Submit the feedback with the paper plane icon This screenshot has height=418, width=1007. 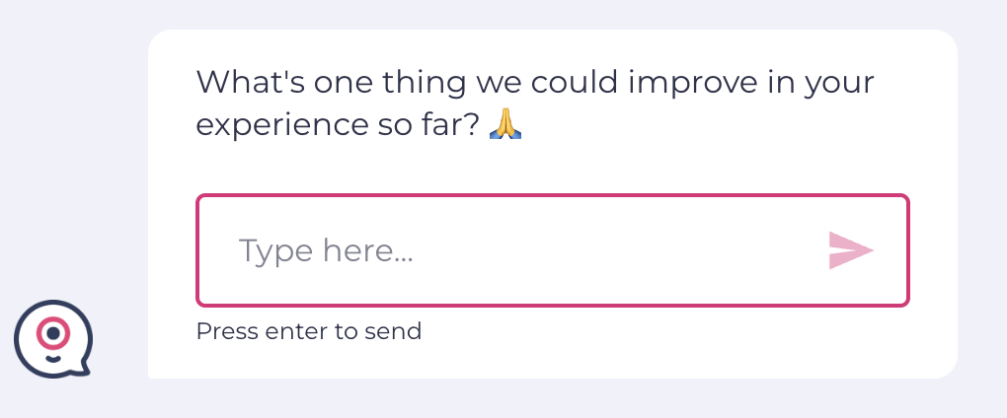(850, 250)
